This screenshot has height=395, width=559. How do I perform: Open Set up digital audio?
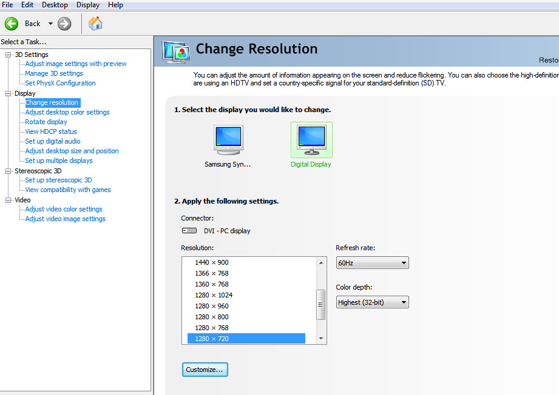53,141
